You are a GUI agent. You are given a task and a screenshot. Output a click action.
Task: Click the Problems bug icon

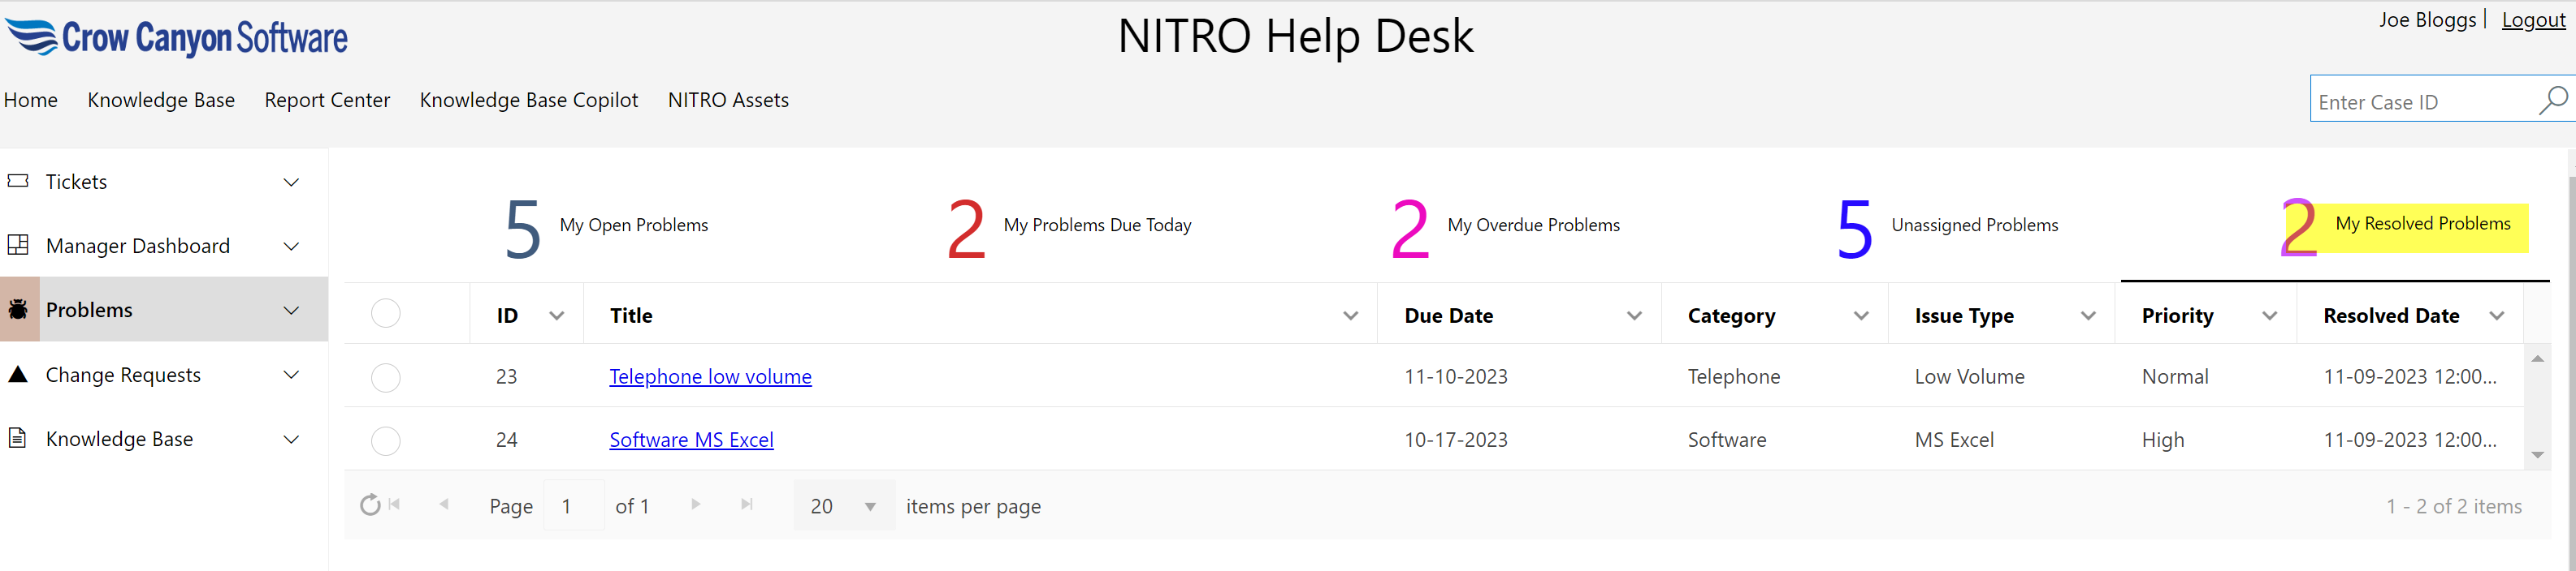click(18, 310)
